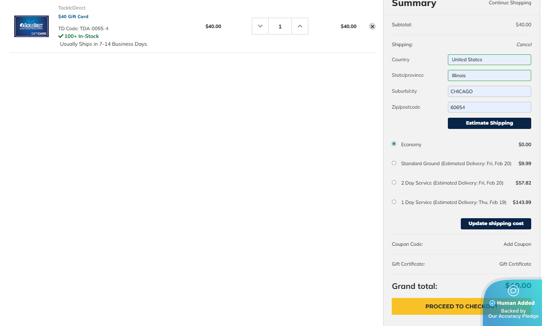
Task: Click the Gift Certificate link
Action: click(x=515, y=264)
